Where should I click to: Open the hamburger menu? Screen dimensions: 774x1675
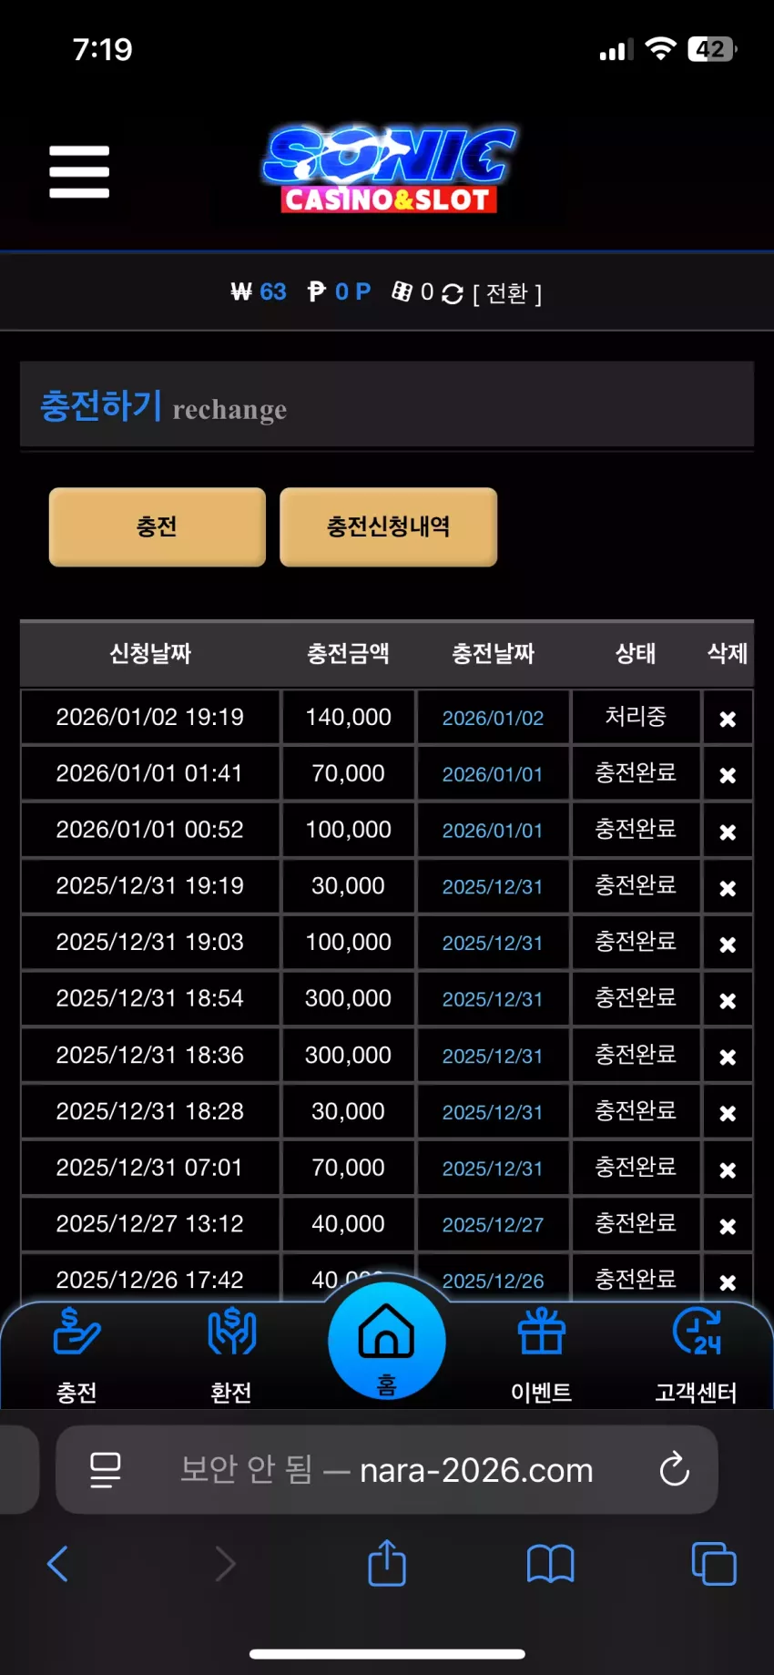pos(79,171)
